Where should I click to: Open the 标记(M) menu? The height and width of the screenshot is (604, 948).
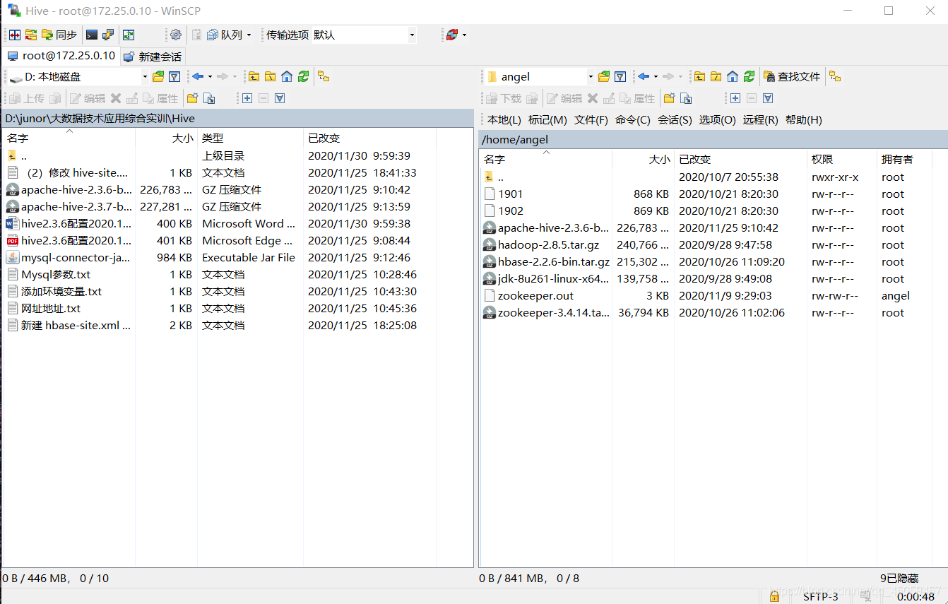click(x=547, y=120)
